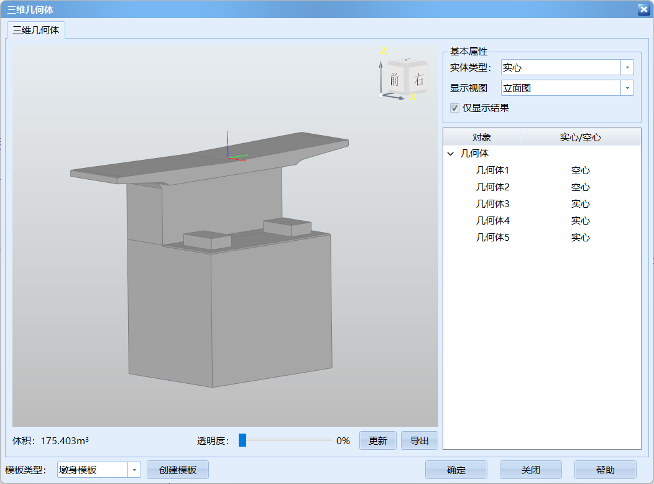654x484 pixels.
Task: Click the 更新 button
Action: [377, 440]
